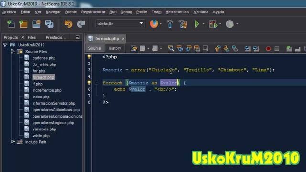Expand the Include Path node
This screenshot has width=306, height=172.
12,141
